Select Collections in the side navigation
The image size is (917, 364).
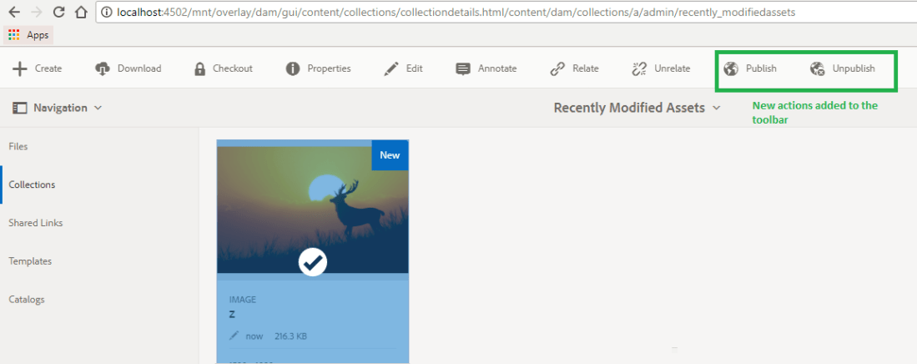pos(32,185)
